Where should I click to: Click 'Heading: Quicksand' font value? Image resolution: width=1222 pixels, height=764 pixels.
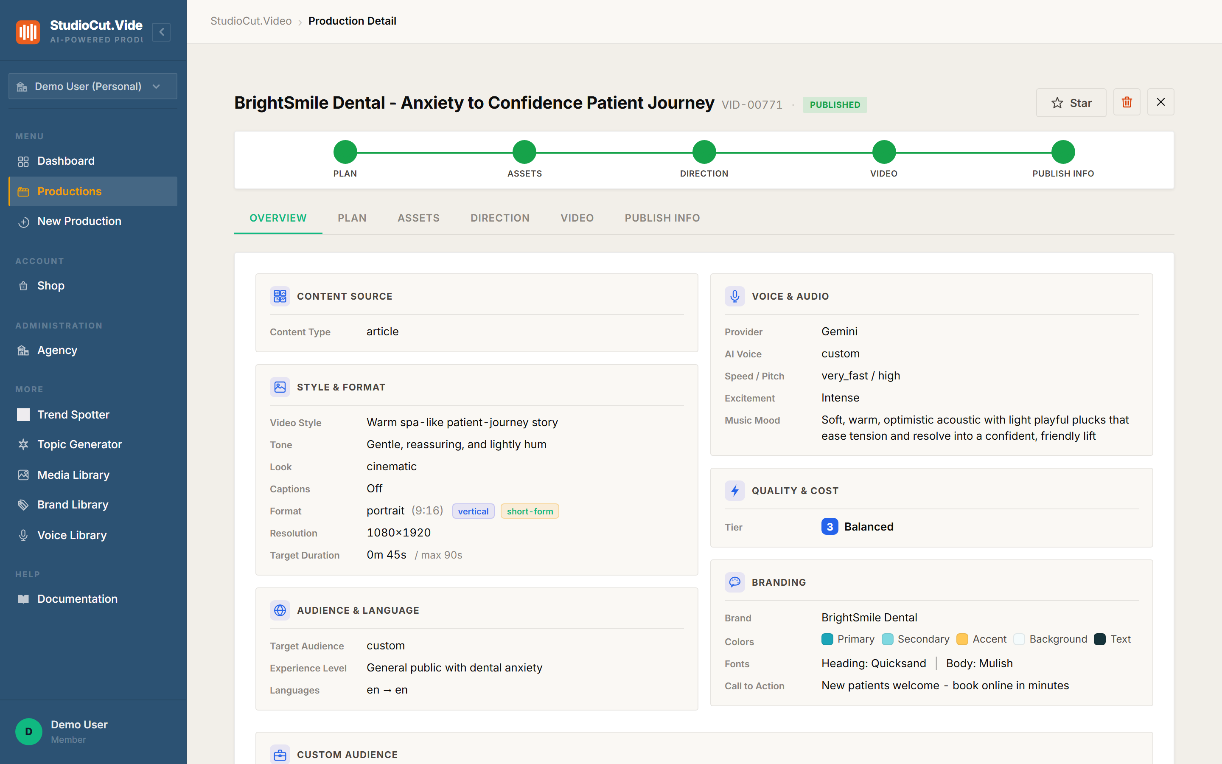coord(874,663)
